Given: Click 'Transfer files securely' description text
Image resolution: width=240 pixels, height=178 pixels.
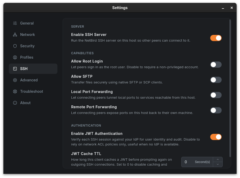Looking at the screenshot, I should (117, 82).
